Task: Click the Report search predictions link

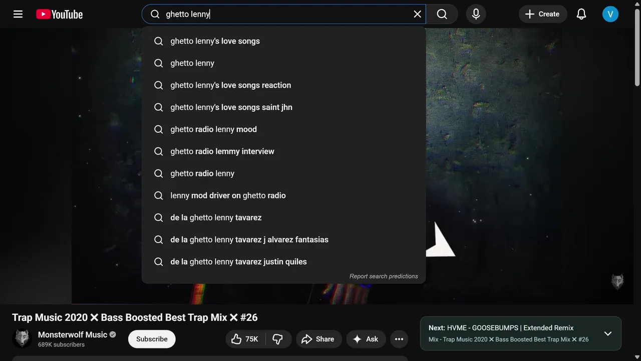Action: pos(384,276)
